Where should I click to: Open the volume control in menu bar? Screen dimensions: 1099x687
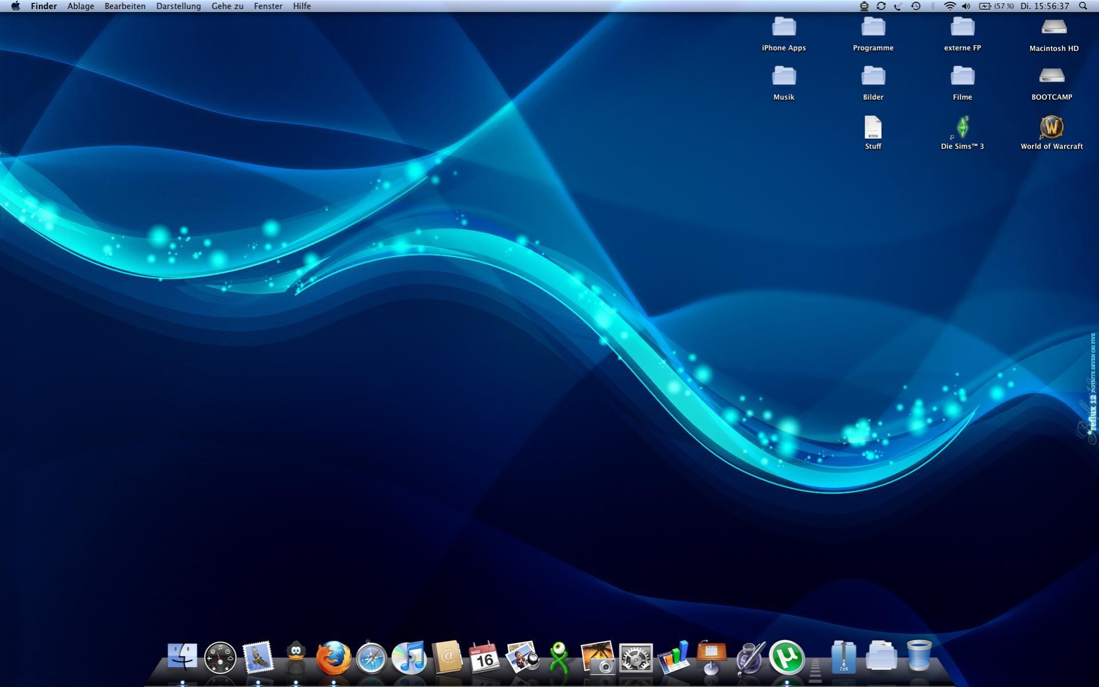point(966,6)
